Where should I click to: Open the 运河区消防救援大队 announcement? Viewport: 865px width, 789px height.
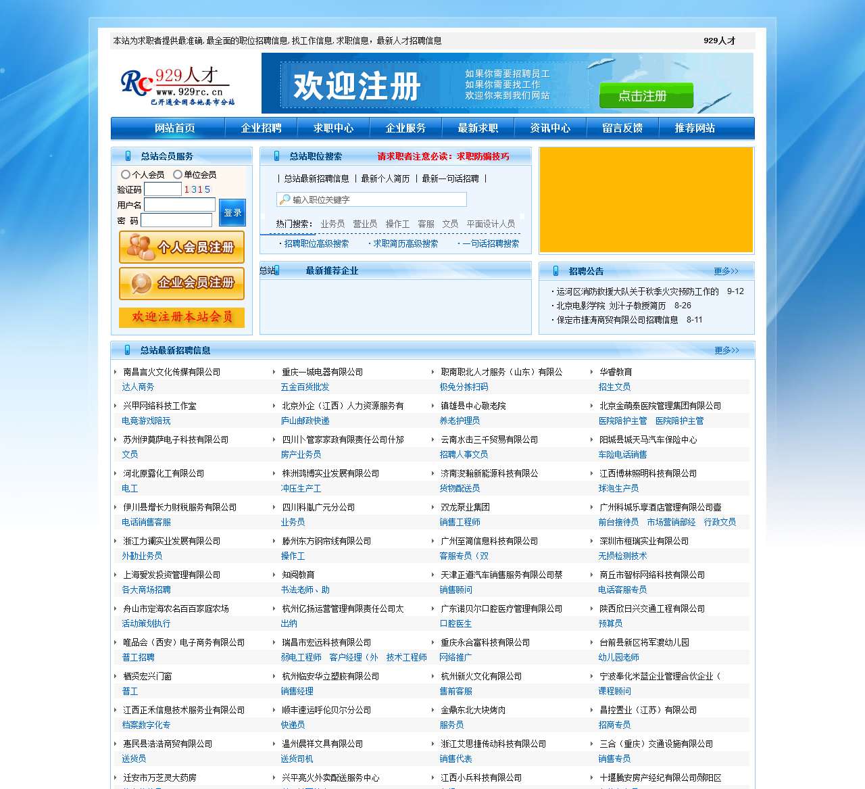coord(637,291)
